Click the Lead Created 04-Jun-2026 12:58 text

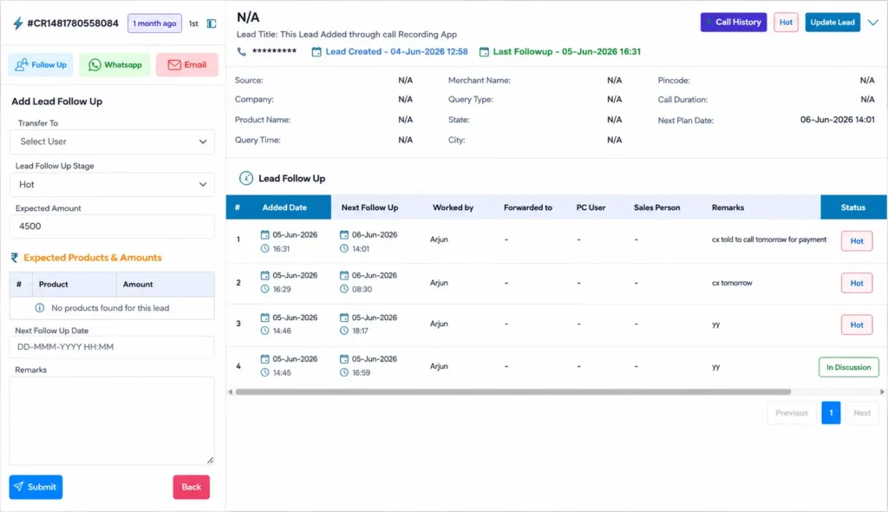396,51
